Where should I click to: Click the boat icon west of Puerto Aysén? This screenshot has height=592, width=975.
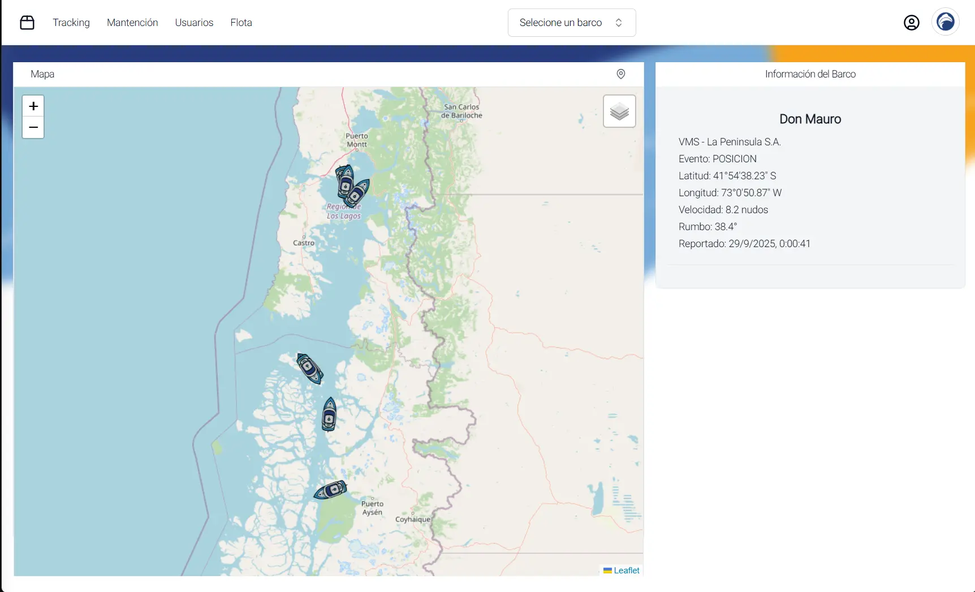pyautogui.click(x=331, y=489)
